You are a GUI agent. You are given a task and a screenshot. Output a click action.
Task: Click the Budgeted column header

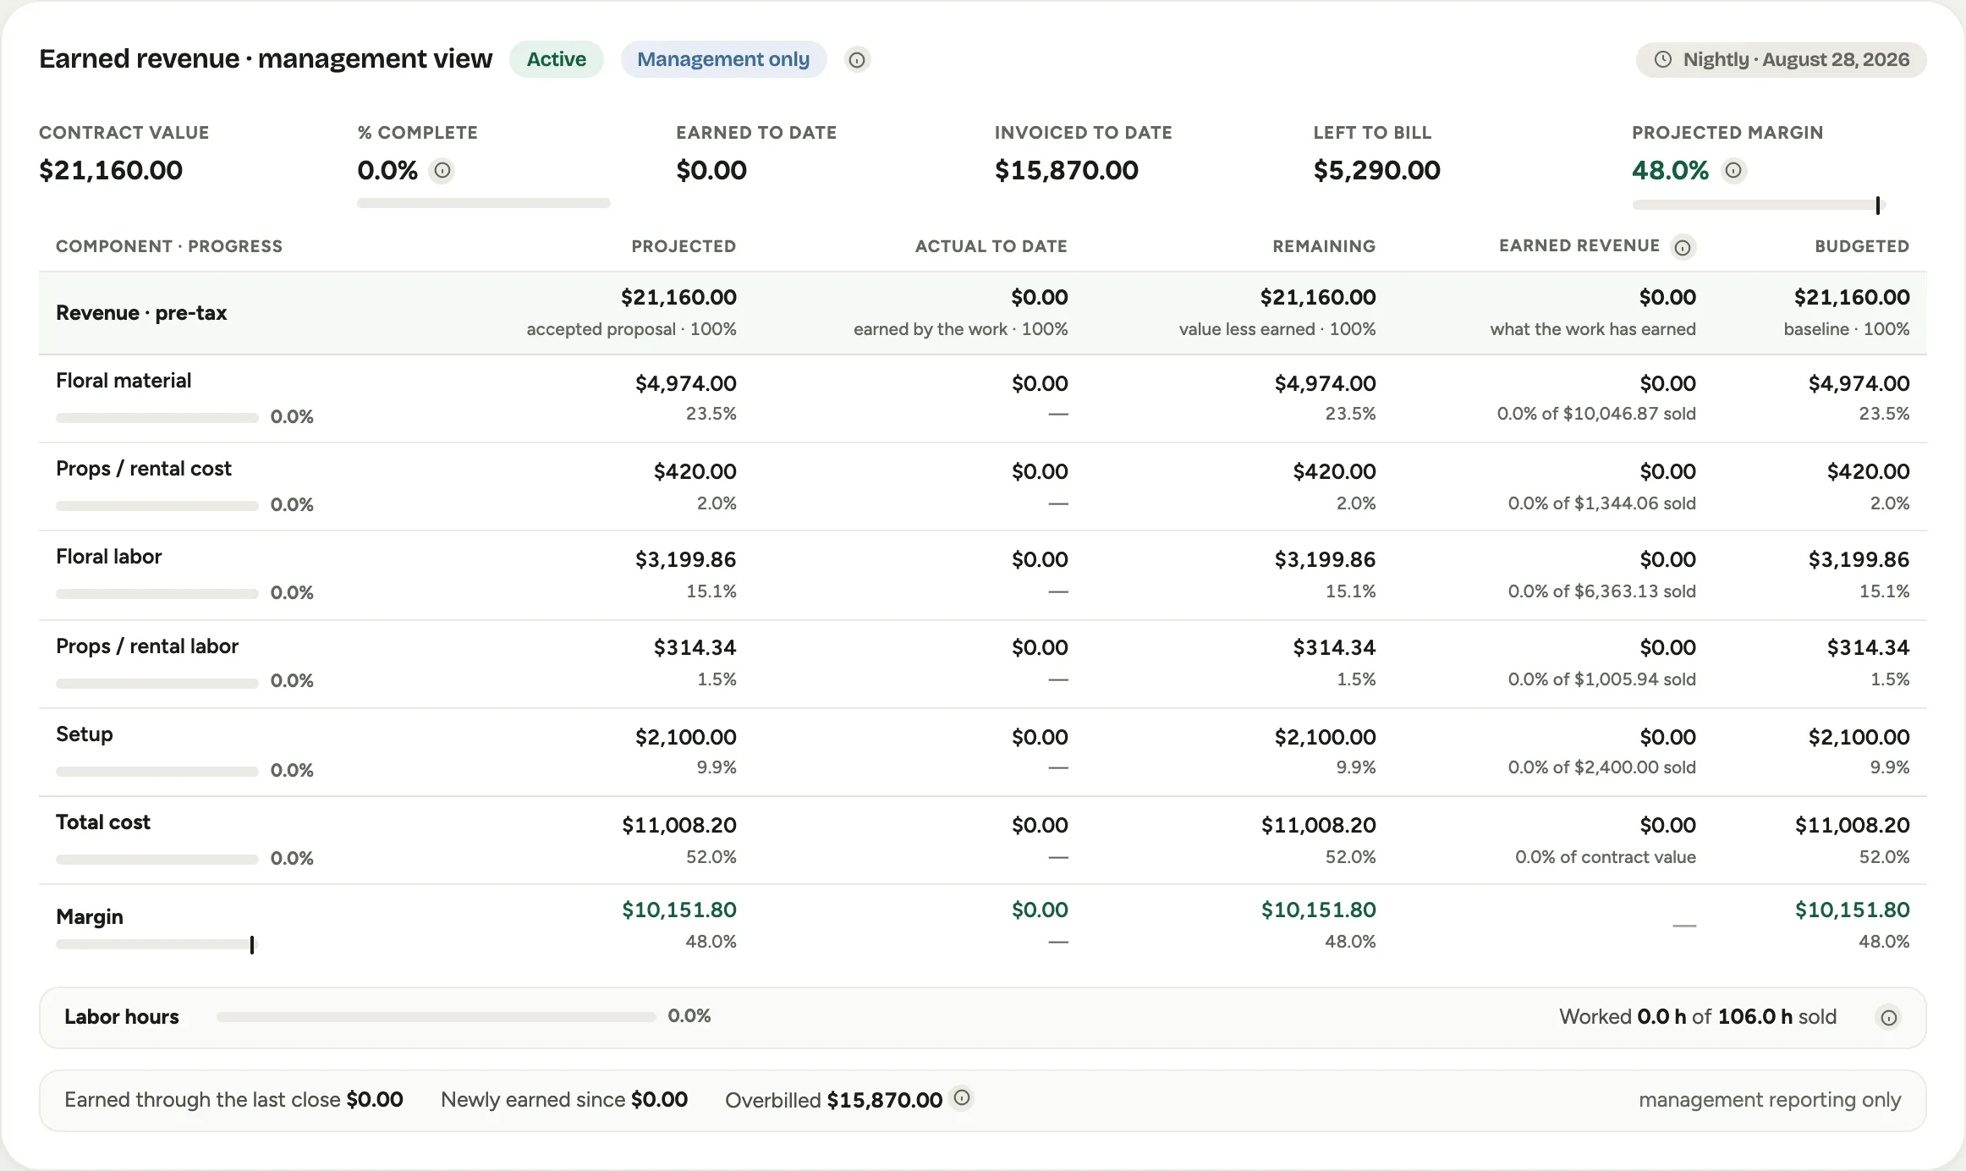pos(1862,246)
